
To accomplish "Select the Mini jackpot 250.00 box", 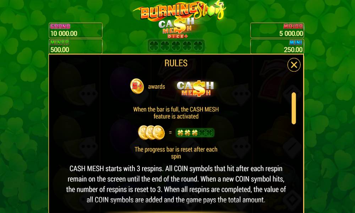I will tap(277, 47).
